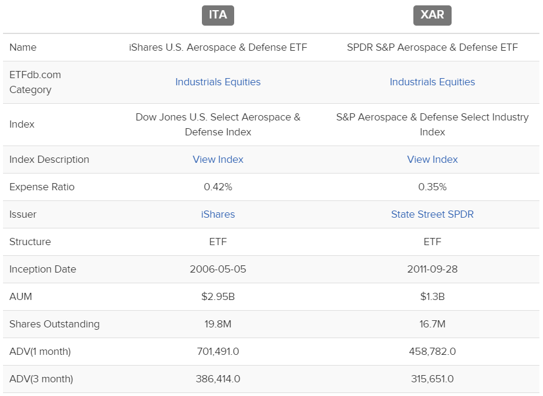
Task: Click XAR's ETF structure value
Action: (432, 242)
